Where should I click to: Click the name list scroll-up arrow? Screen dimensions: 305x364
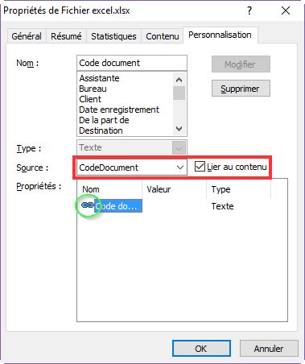(179, 80)
